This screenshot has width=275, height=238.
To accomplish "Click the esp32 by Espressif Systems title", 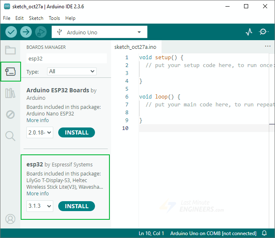I will pos(59,164).
